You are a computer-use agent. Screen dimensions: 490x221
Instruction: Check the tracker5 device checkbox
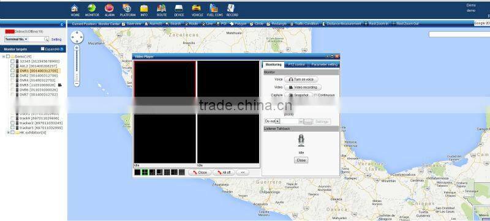click(x=12, y=128)
